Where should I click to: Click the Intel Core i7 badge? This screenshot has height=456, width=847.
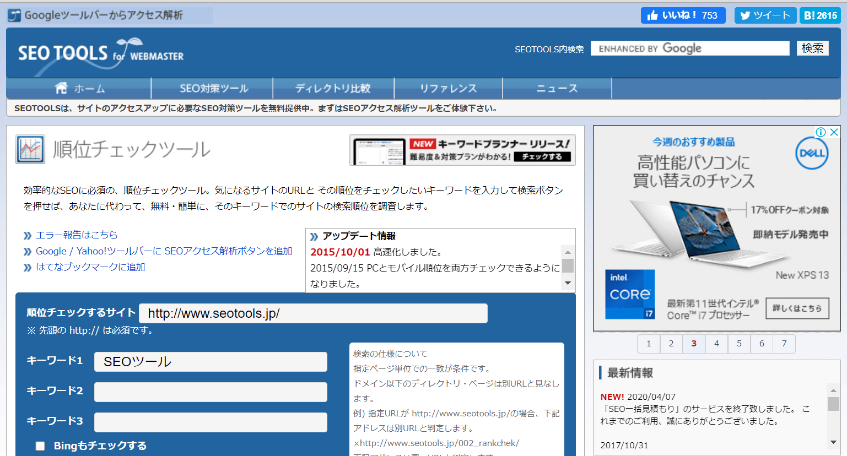coord(630,294)
